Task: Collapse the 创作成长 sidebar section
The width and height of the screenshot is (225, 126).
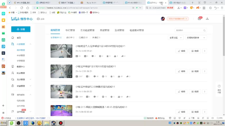Action: pyautogui.click(x=30, y=95)
